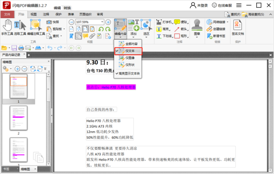Expand the open folder dropdown arrow

[9, 48]
